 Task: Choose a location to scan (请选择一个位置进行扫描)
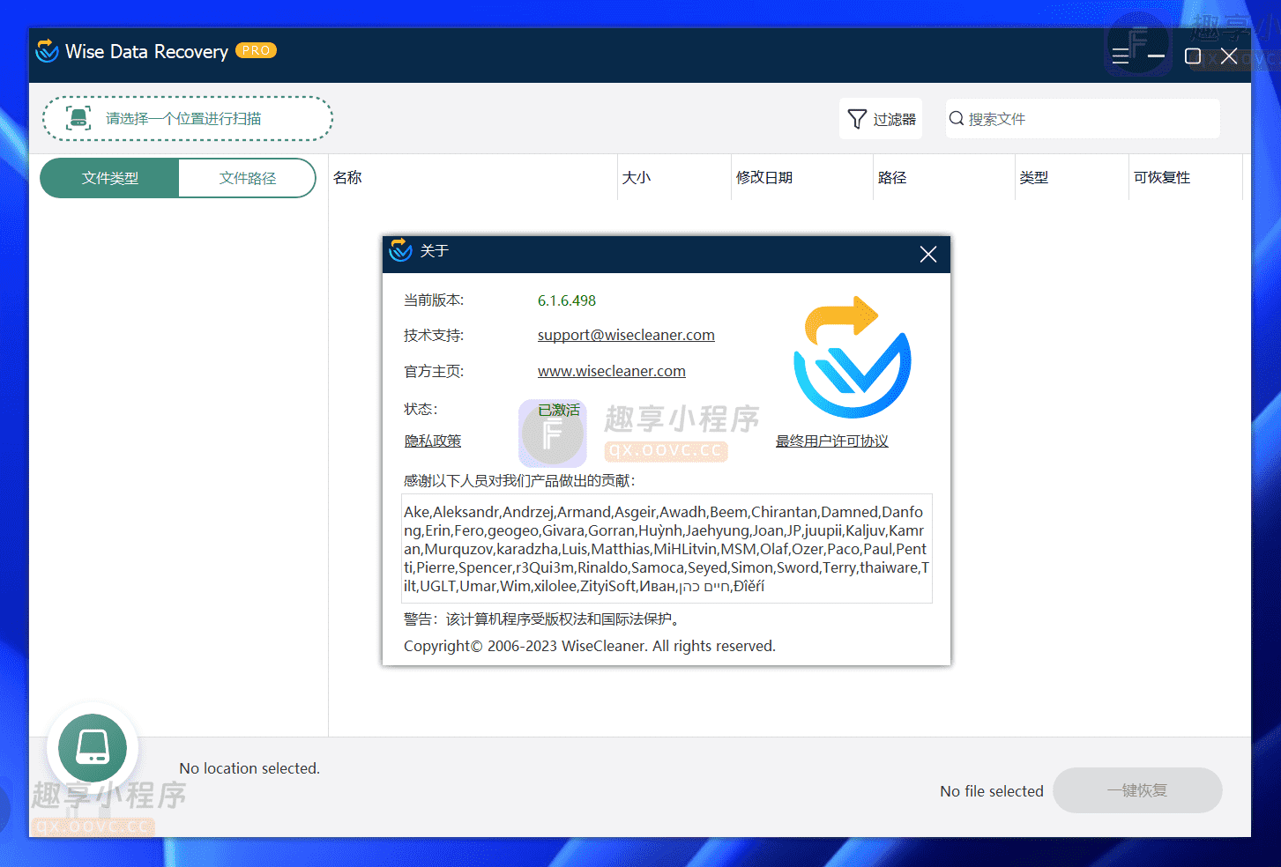[x=188, y=119]
